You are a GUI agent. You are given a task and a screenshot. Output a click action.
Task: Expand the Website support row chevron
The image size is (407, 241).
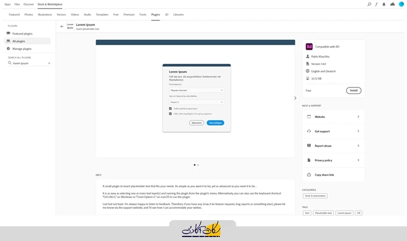[x=358, y=116]
